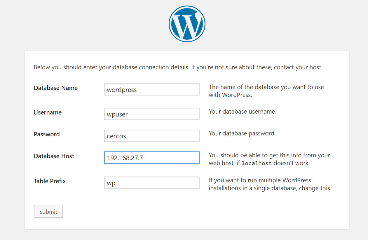The width and height of the screenshot is (368, 240).
Task: Click the 'Database Name' label
Action: [56, 88]
